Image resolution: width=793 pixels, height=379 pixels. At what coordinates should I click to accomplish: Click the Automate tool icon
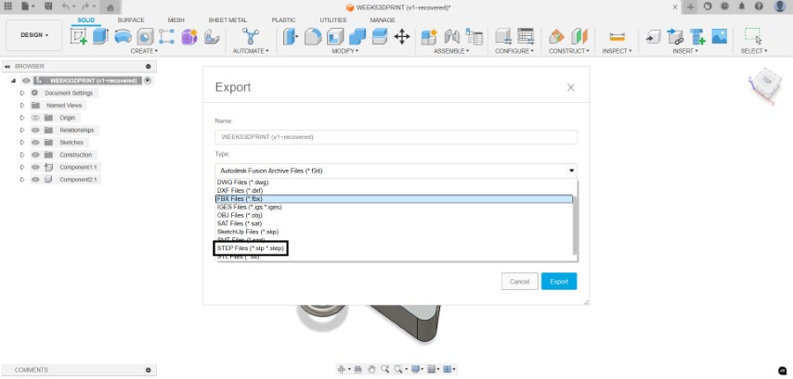tap(251, 36)
